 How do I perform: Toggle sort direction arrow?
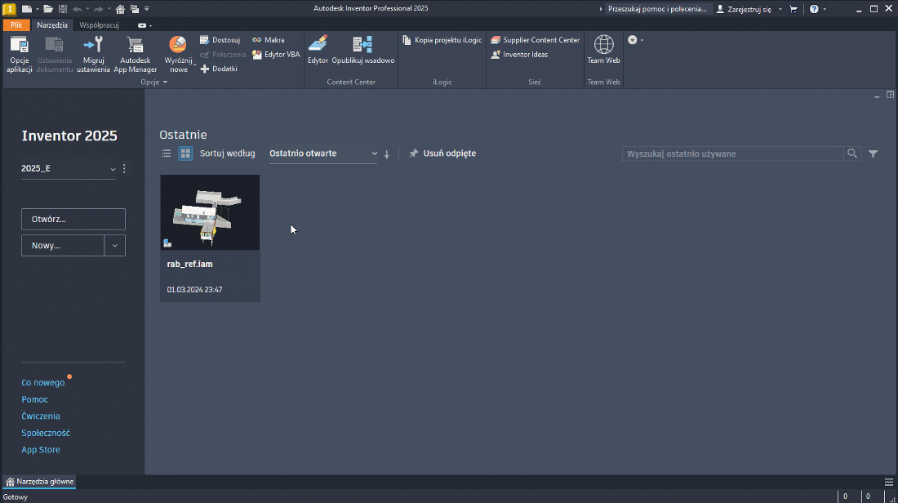pyautogui.click(x=387, y=154)
